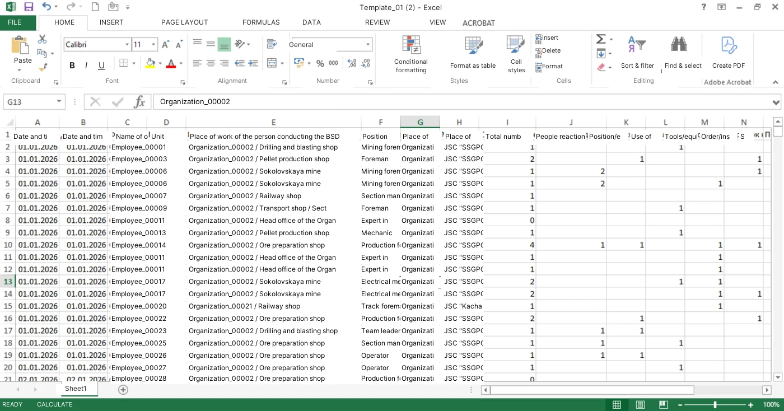Apply comma style (000) format

(333, 63)
